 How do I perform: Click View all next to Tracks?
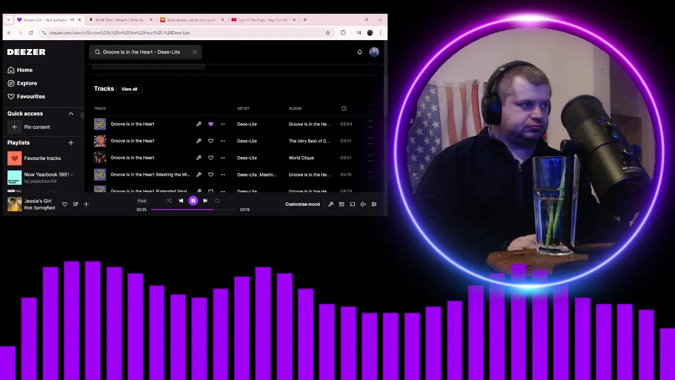tap(129, 89)
